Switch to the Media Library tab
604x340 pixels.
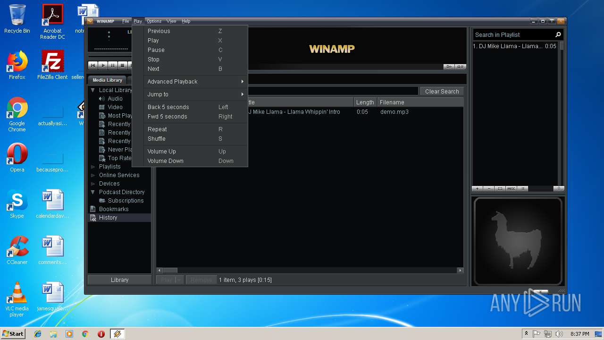pos(107,80)
